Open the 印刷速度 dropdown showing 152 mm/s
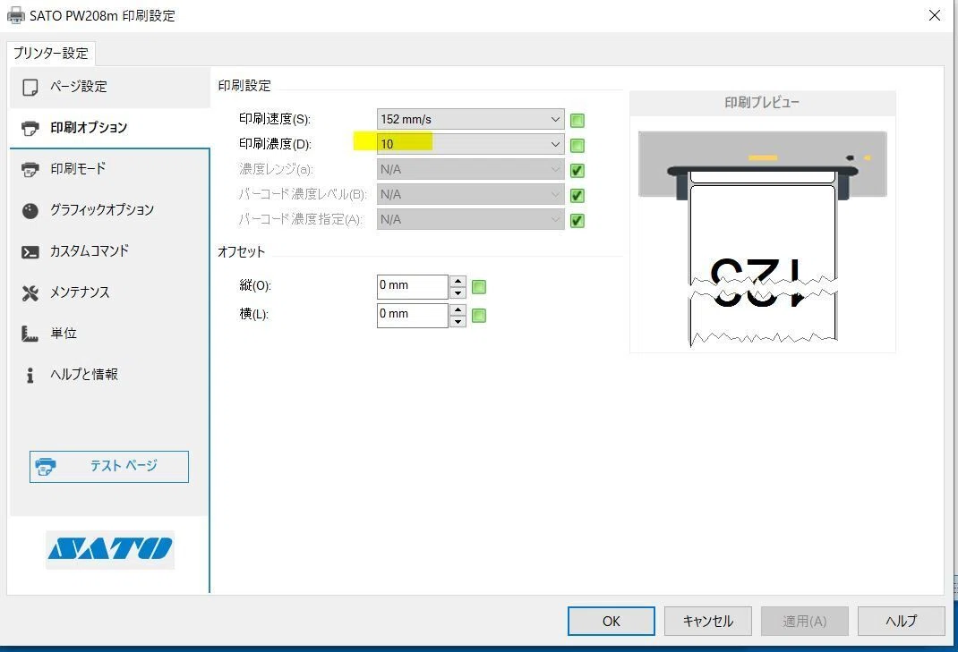 470,119
